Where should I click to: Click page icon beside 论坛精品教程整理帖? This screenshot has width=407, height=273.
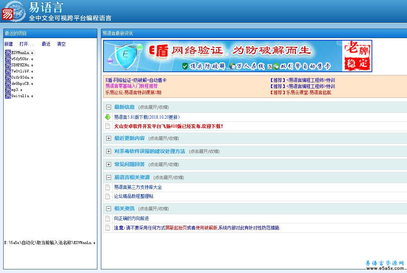[107, 196]
